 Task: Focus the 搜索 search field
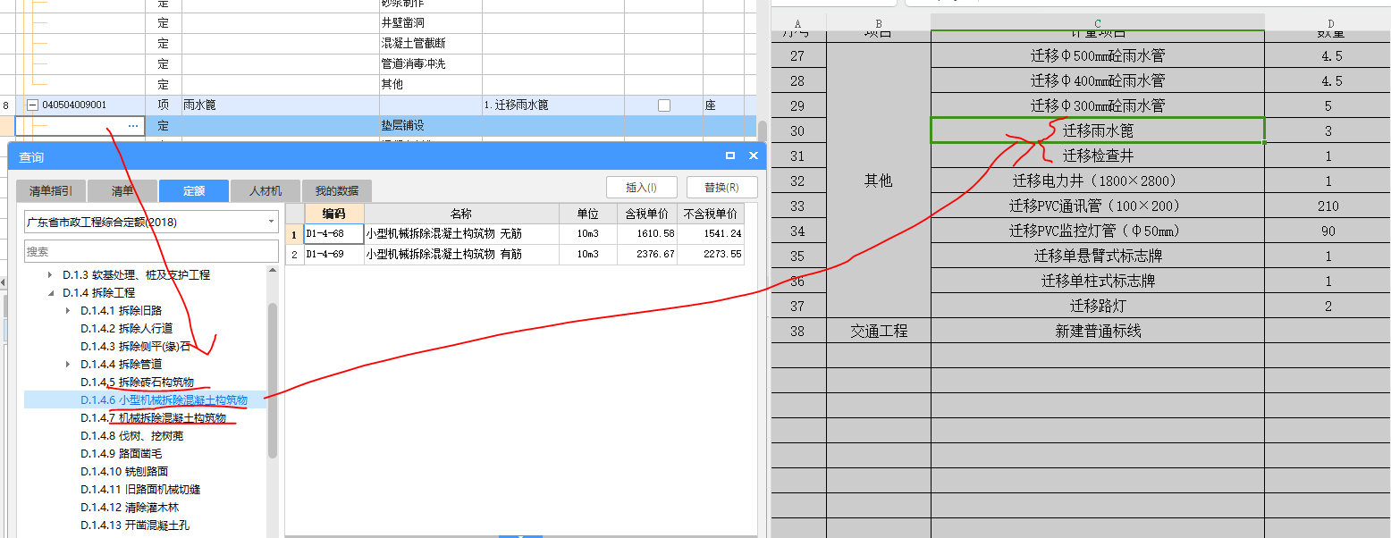(151, 251)
